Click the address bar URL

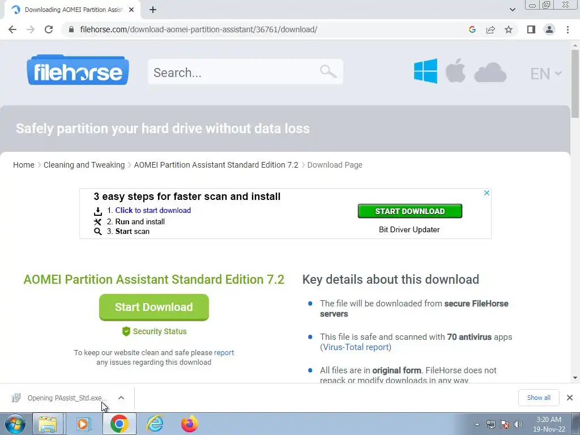tap(198, 29)
